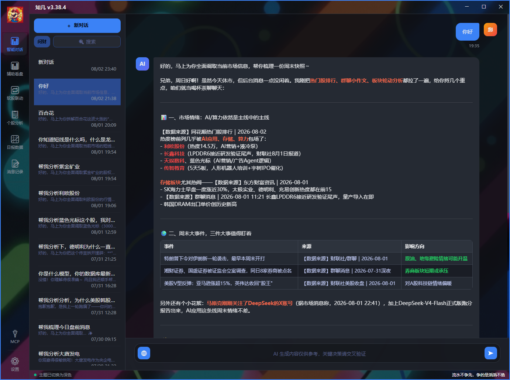Screen dimensions: 510x380
Task: Click the 你好 user message bubble
Action: coord(468,32)
